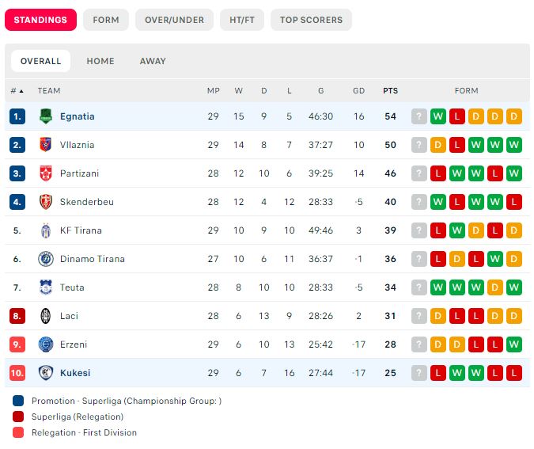This screenshot has height=449, width=534.
Task: Click the Dinamo Tirana round logo
Action: [46, 259]
